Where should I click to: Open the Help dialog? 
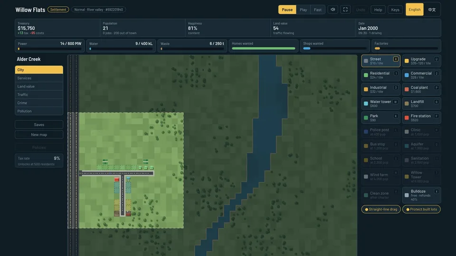click(x=378, y=9)
